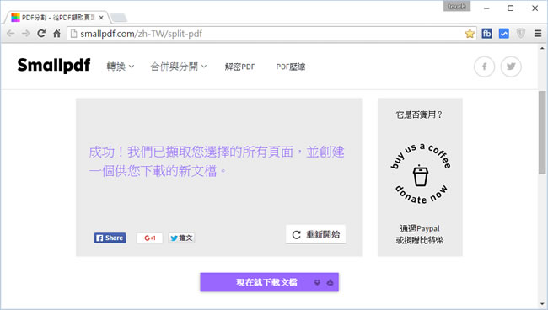The image size is (548, 310).
Task: Click the scrollbar up arrow
Action: 542,48
